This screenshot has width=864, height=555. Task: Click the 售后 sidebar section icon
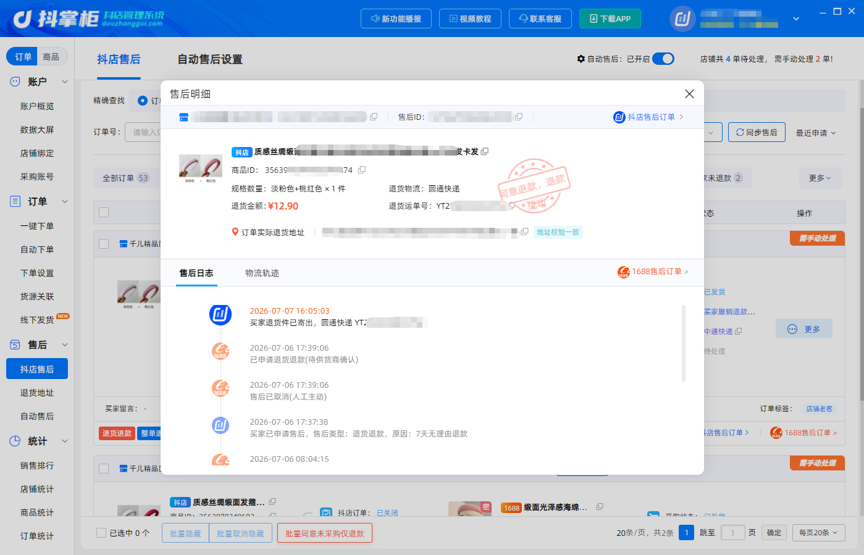pos(15,344)
